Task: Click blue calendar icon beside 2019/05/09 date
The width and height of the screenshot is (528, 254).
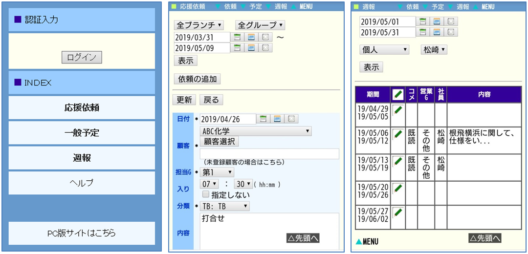Action: pyautogui.click(x=251, y=48)
